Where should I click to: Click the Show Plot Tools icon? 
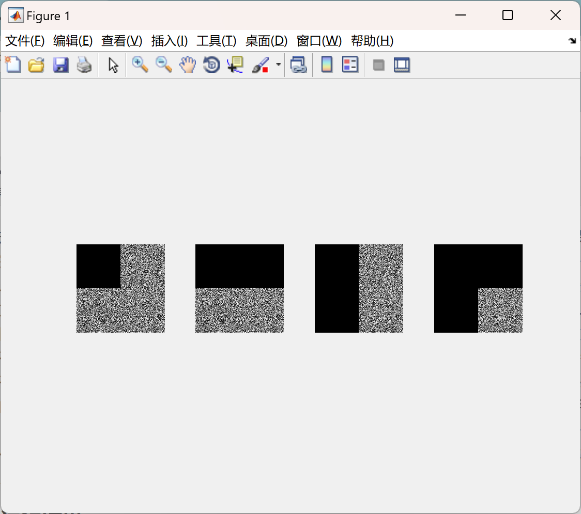coord(402,65)
